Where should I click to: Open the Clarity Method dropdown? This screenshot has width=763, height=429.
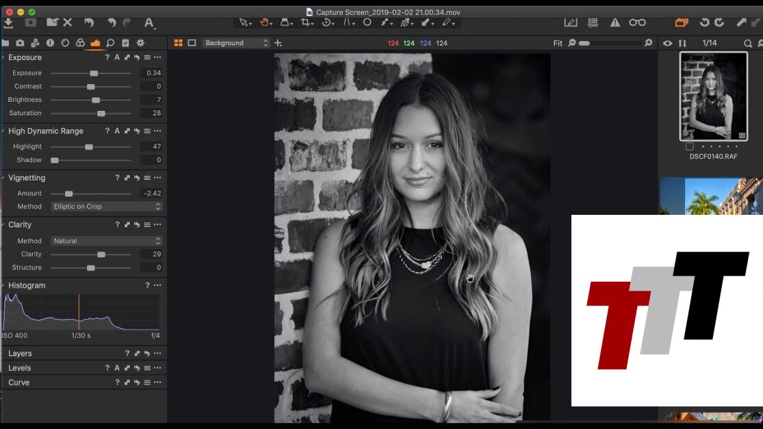(107, 241)
